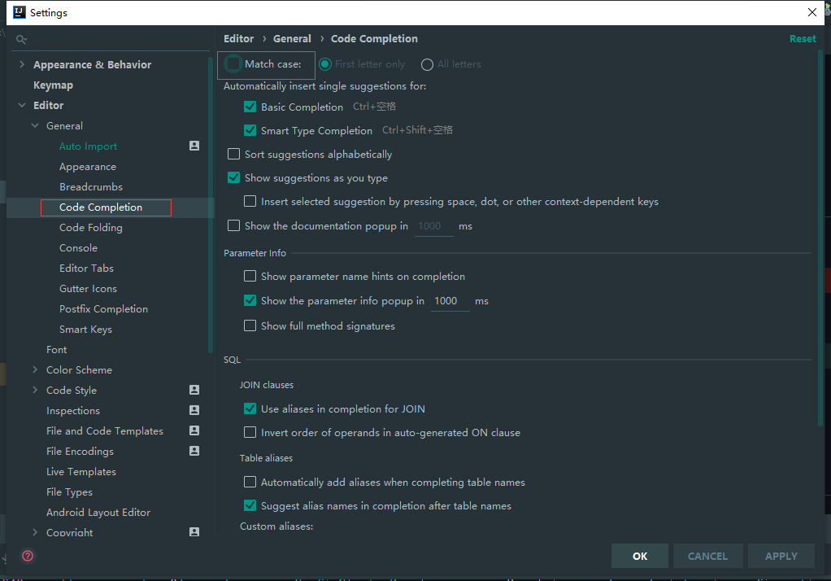Viewport: 831px width, 581px height.
Task: Uncheck Use aliases in completion for JOIN
Action: (250, 408)
